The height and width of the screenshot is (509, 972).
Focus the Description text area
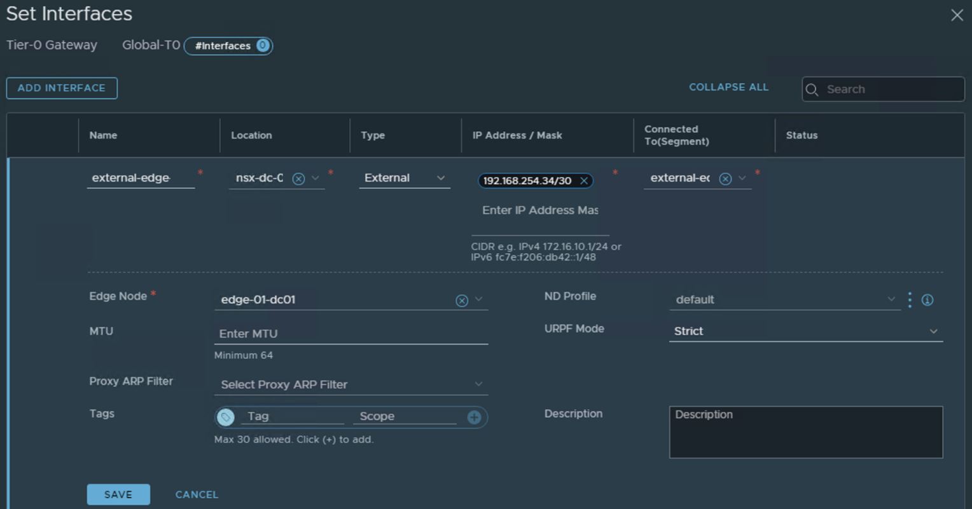coord(805,432)
